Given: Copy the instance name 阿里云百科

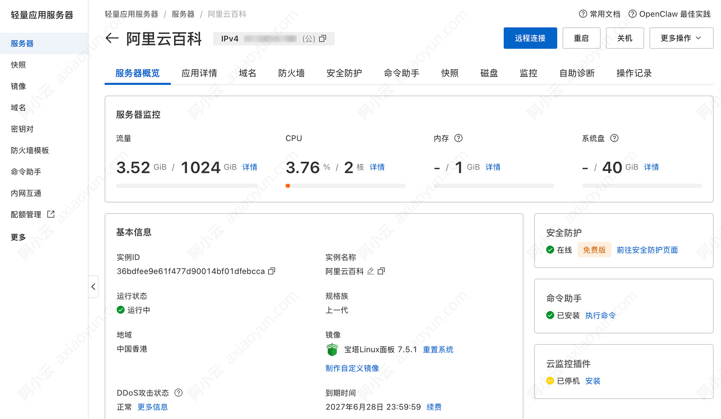Looking at the screenshot, I should pos(381,271).
